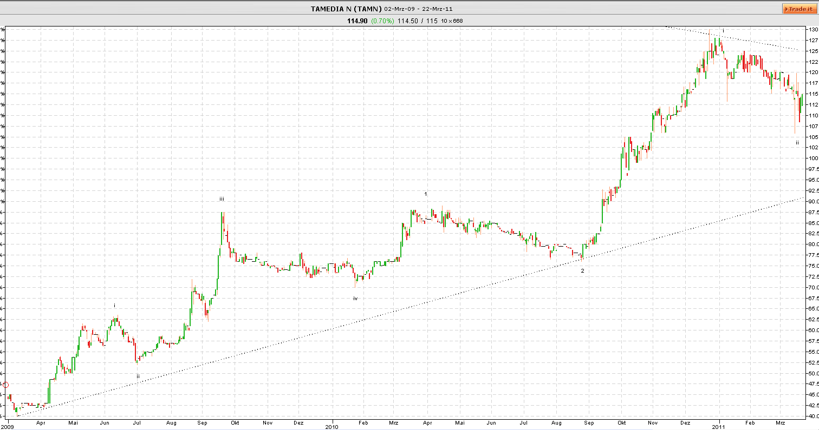Click the 65.0 price axis label

[x=813, y=308]
